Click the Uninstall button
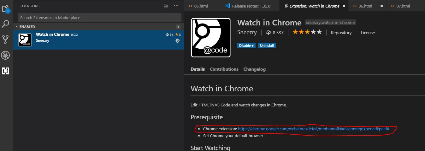The width and height of the screenshot is (425, 151). [x=267, y=46]
